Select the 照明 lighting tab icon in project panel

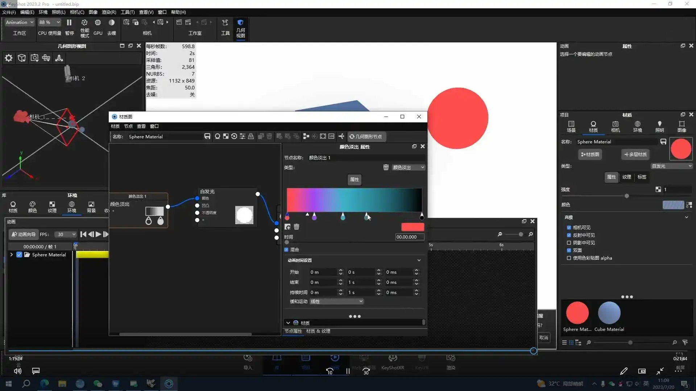659,126
